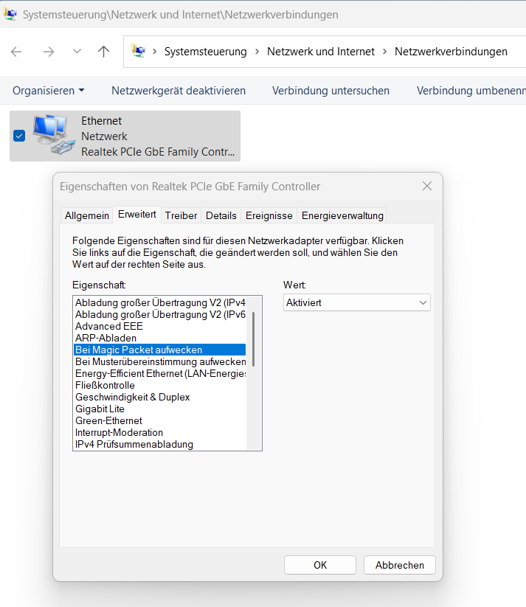Click the address bar network icon
This screenshot has width=526, height=607.
[138, 51]
